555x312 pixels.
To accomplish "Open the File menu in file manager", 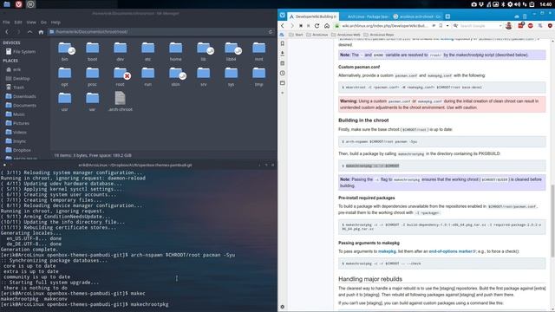I will [x=6, y=23].
